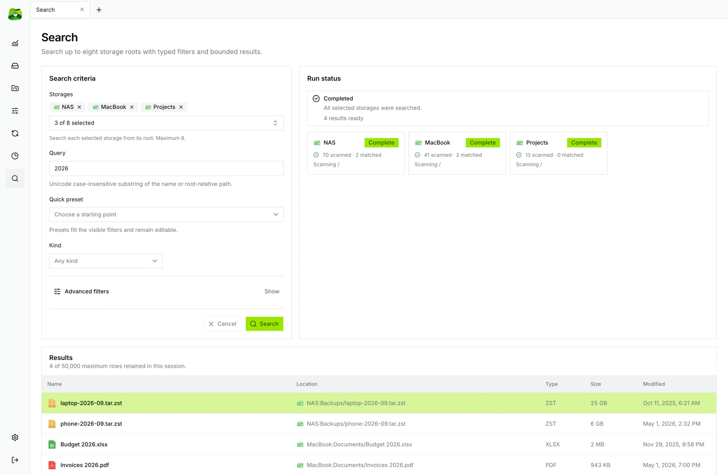Click the Budget 2026.xlsx spreadsheet file icon
Image resolution: width=728 pixels, height=475 pixels.
52,444
